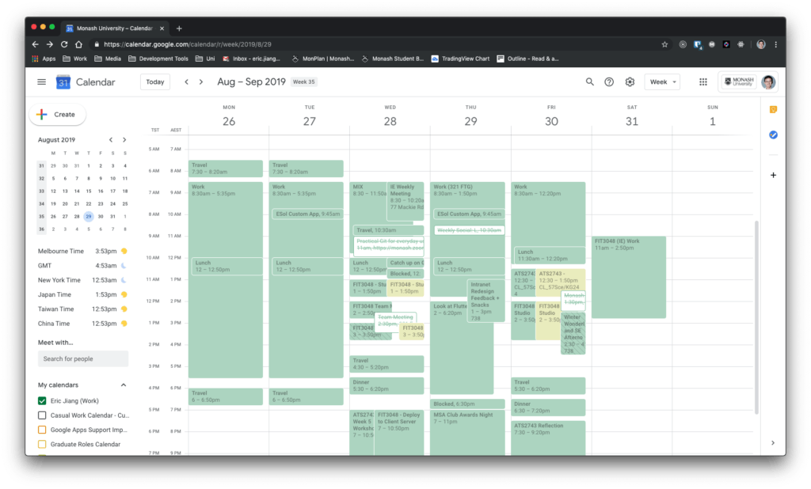Go to Chrome home page icon
This screenshot has height=489, width=811.
78,44
